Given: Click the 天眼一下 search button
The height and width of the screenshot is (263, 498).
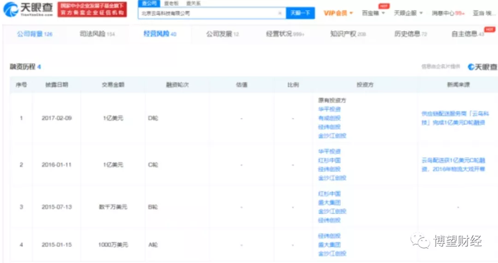Looking at the screenshot, I should (301, 13).
